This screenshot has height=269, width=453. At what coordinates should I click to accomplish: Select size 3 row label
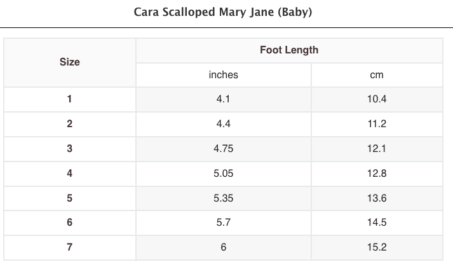point(70,149)
